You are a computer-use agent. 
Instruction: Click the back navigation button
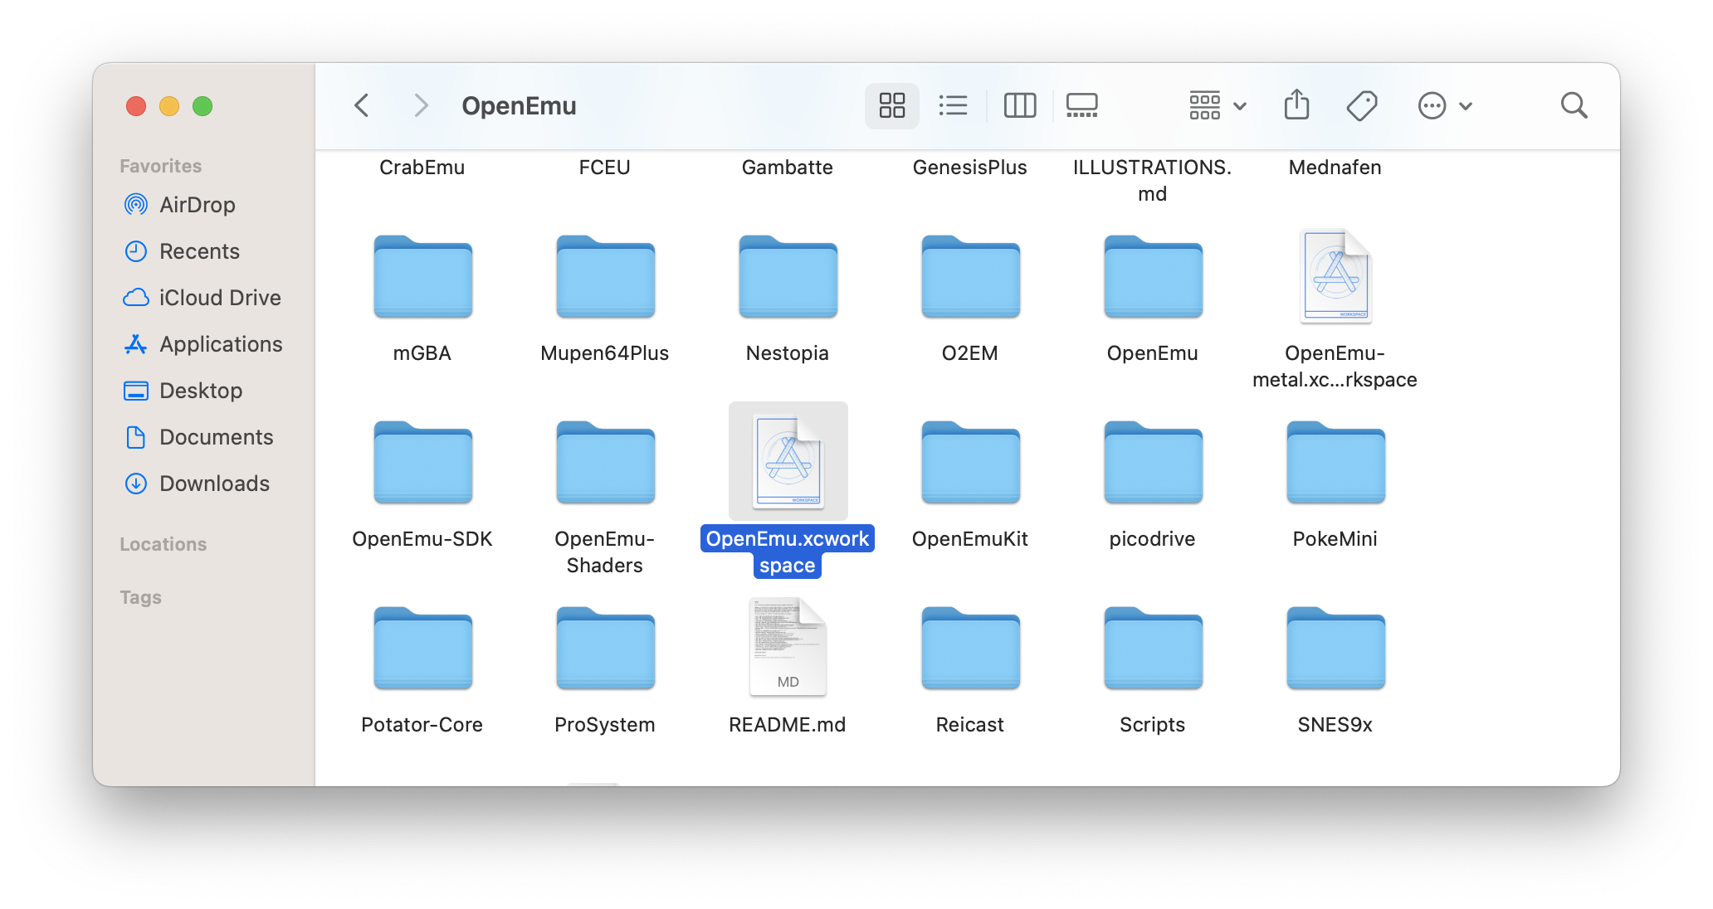coord(361,106)
